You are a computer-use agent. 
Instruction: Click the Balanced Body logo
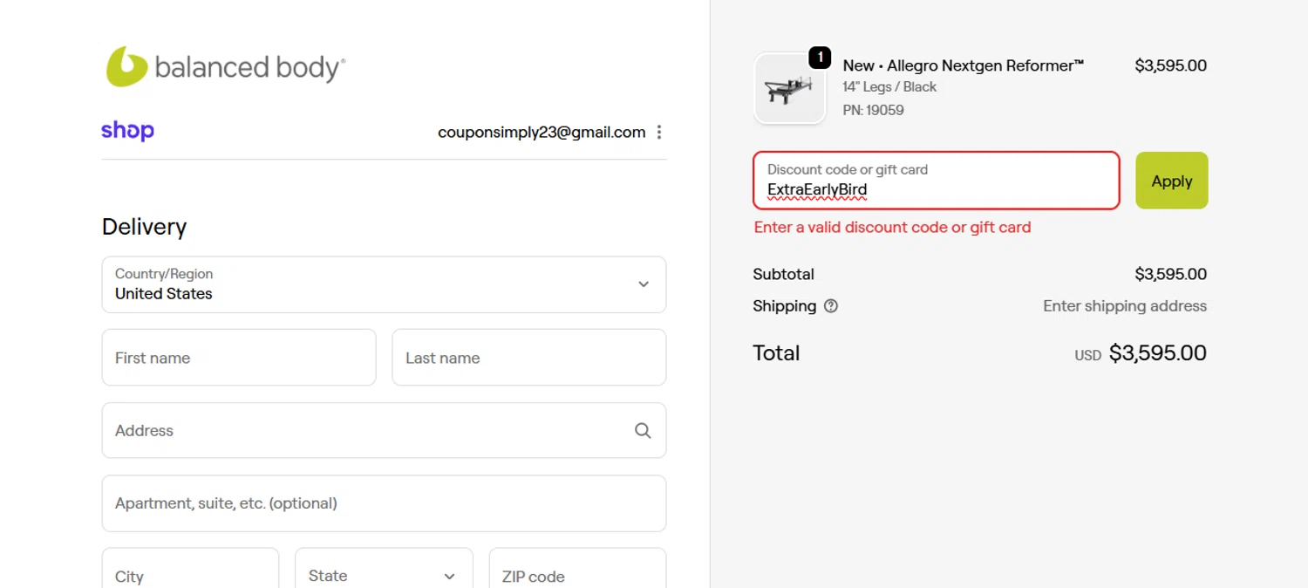(x=226, y=66)
